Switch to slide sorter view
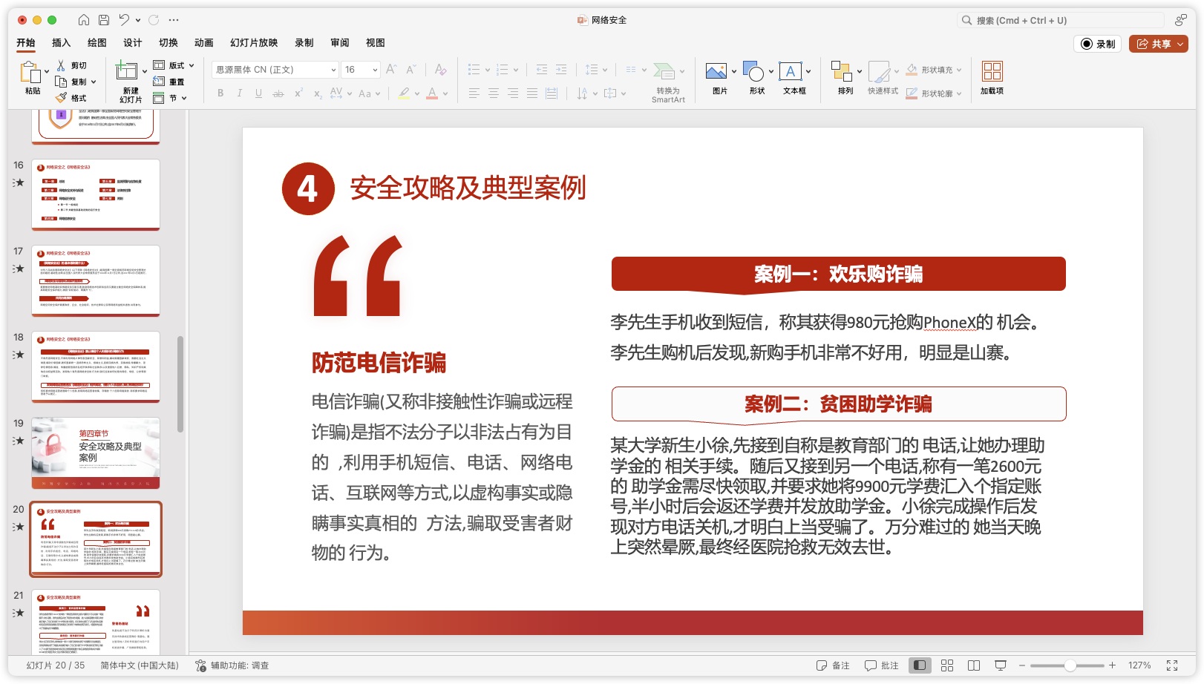Viewport: 1204px width, 684px height. 947,665
